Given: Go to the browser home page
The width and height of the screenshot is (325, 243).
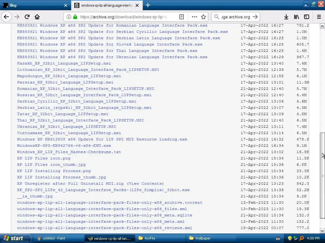Looking at the screenshot, I should click(37, 17).
